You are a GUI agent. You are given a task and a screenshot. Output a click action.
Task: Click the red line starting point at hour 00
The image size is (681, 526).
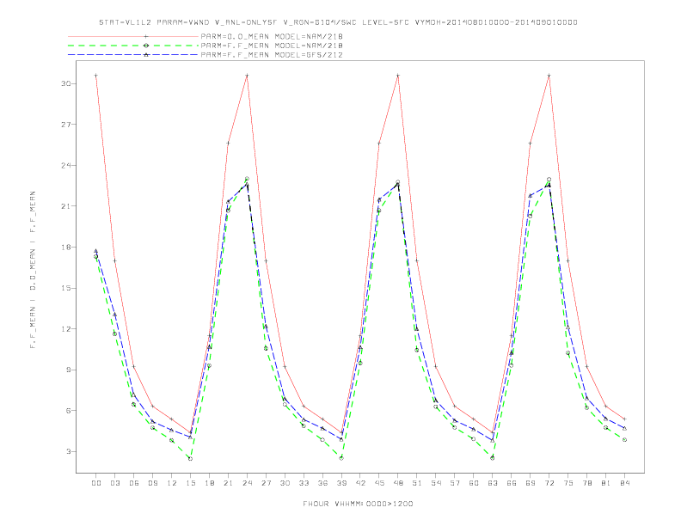pos(96,76)
